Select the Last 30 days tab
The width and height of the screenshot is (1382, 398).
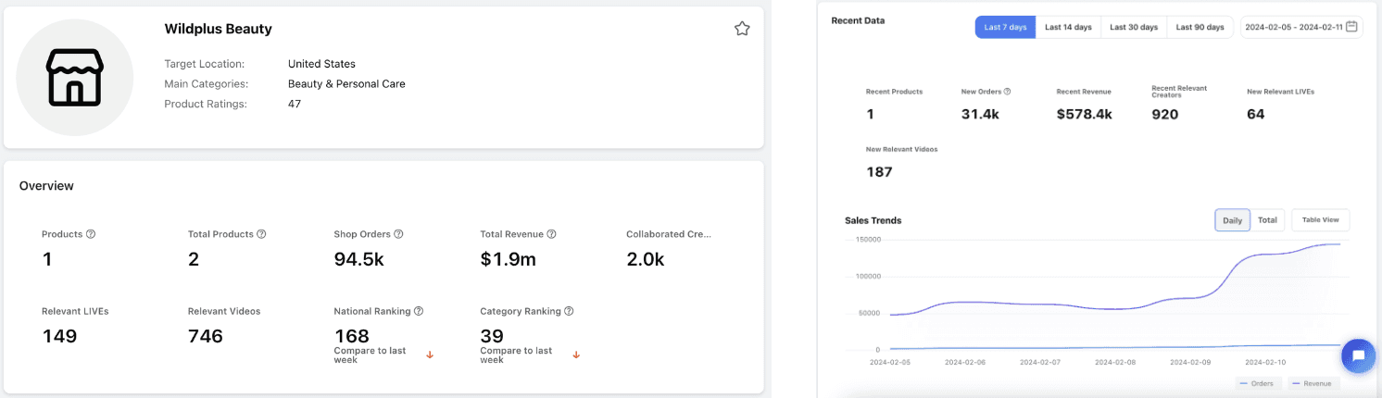coord(1134,27)
